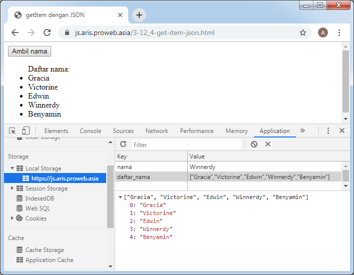Click the sidebar scrollbar up arrow
354x275 pixels.
[110, 142]
